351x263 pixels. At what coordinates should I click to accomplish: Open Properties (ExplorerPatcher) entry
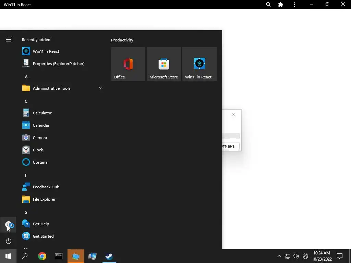(x=62, y=63)
